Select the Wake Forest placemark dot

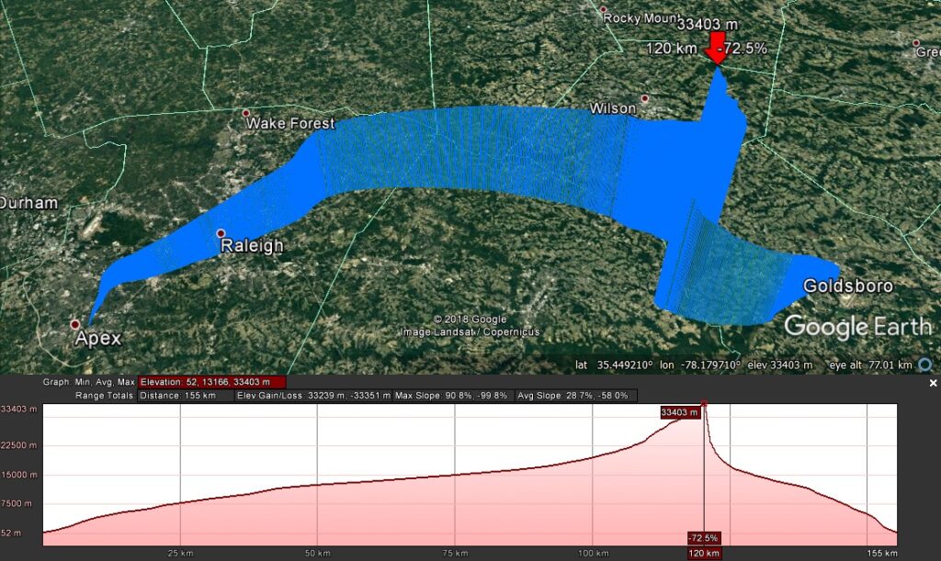coord(246,113)
